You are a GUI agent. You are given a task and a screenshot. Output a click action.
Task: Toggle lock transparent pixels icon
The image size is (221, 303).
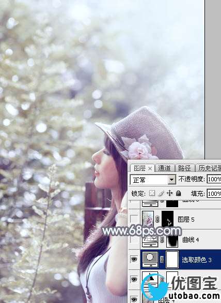[x=152, y=193]
